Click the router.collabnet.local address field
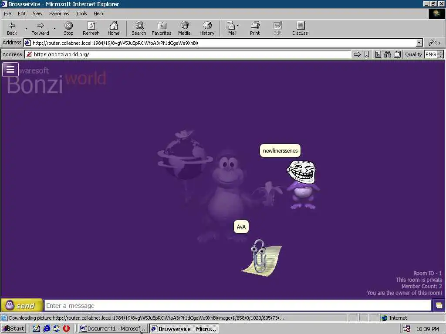 pyautogui.click(x=220, y=43)
